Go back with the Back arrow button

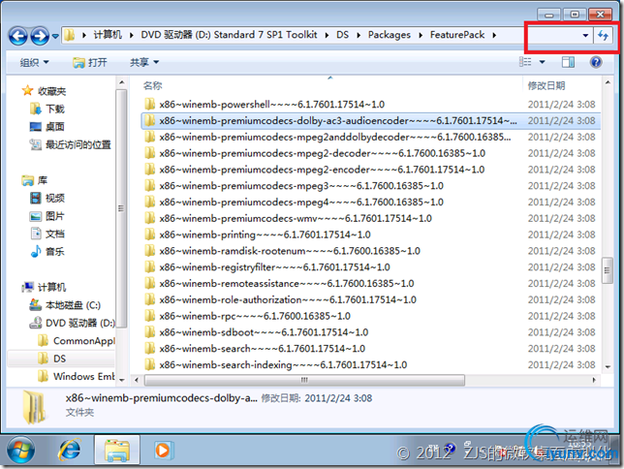[x=17, y=36]
